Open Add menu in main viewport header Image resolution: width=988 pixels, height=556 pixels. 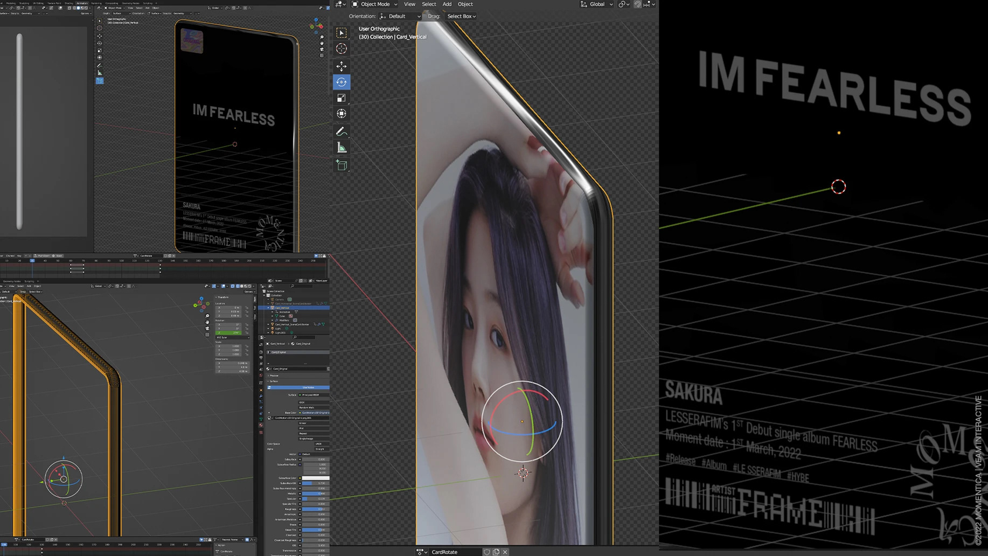pyautogui.click(x=447, y=4)
